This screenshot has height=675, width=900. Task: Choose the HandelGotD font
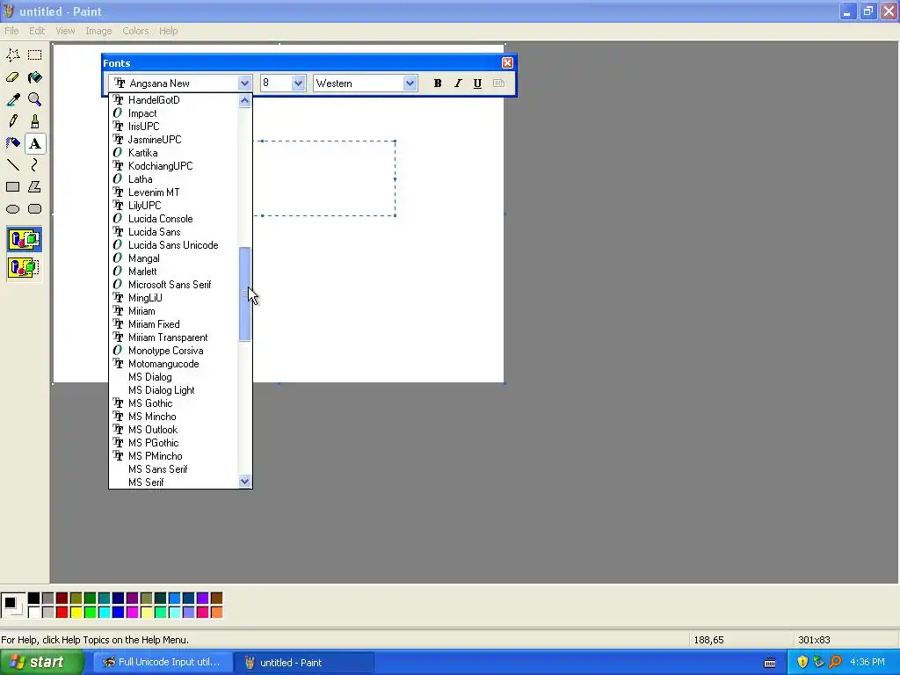pos(173,100)
